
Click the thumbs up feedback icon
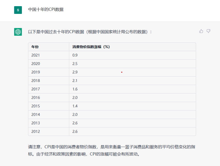click(x=201, y=31)
